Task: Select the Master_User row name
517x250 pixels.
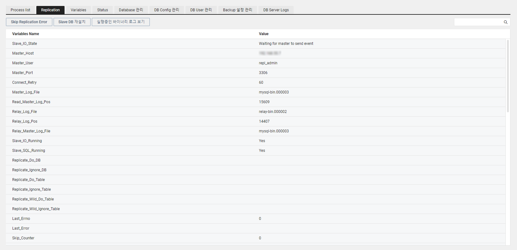Action: pos(23,63)
